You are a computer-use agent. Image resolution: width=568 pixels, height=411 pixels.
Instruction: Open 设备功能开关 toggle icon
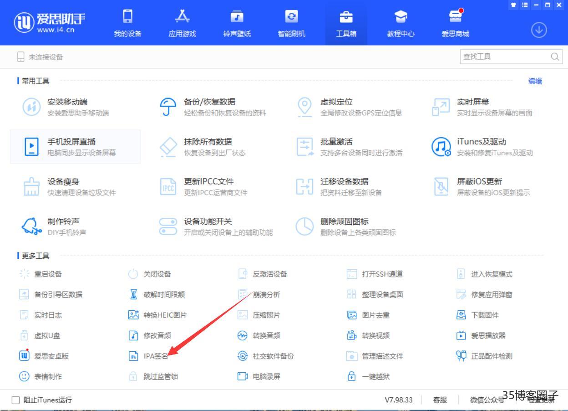tap(168, 226)
